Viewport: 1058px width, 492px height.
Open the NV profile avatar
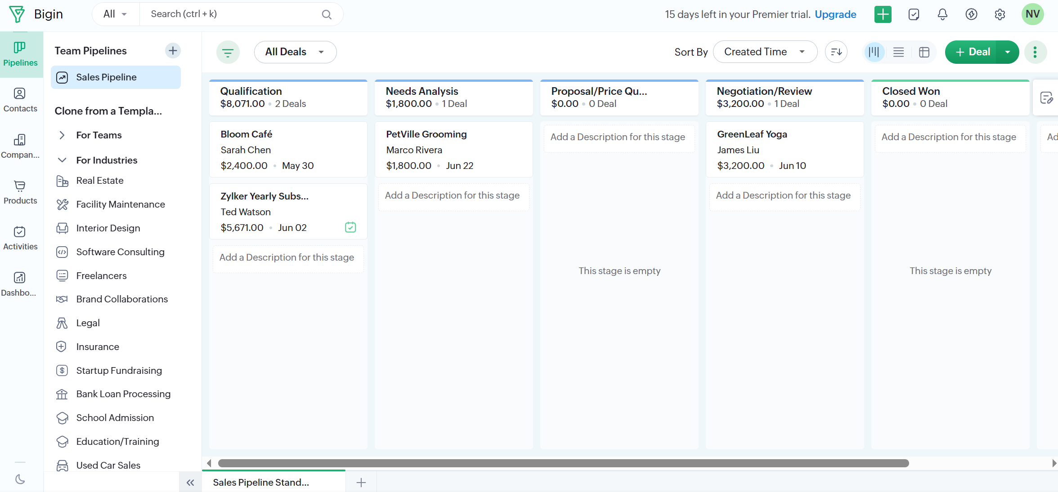click(x=1032, y=14)
